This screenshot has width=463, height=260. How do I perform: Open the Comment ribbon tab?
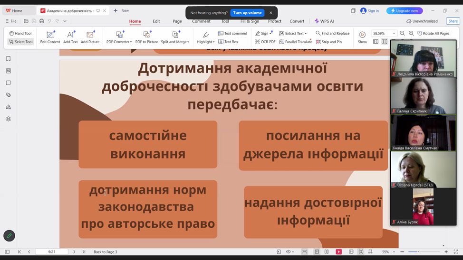click(x=201, y=21)
